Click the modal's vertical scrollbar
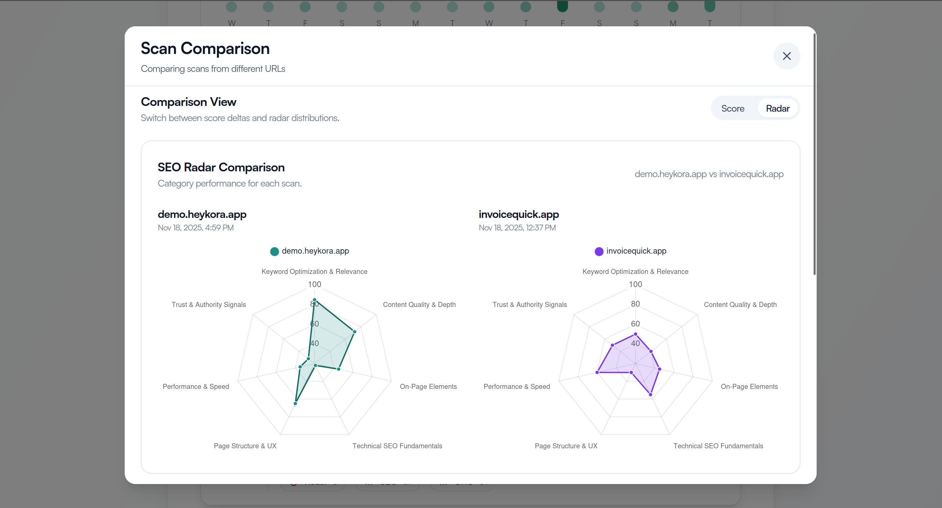Image resolution: width=942 pixels, height=508 pixels. 814,153
